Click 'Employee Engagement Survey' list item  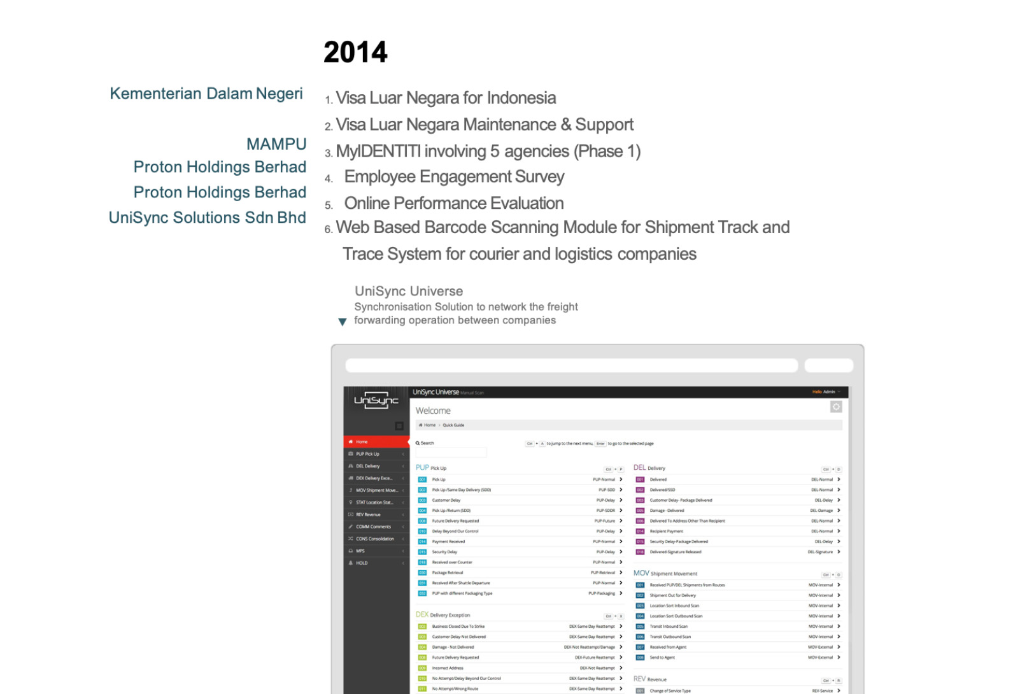point(454,177)
